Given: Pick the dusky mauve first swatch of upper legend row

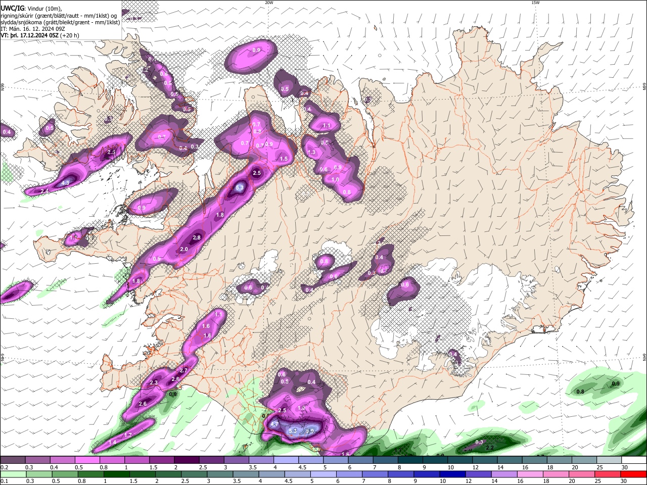Looking at the screenshot, I should click(13, 460).
